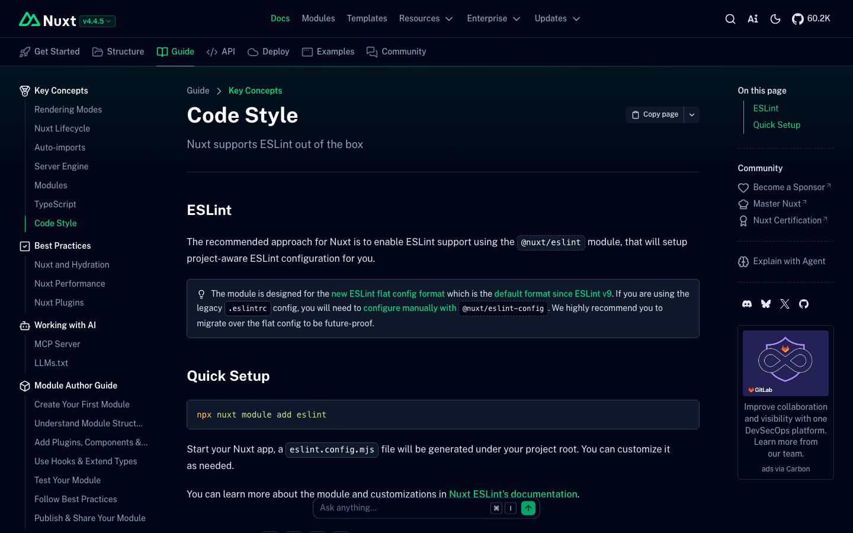Click the Nuxt logo

[47, 20]
